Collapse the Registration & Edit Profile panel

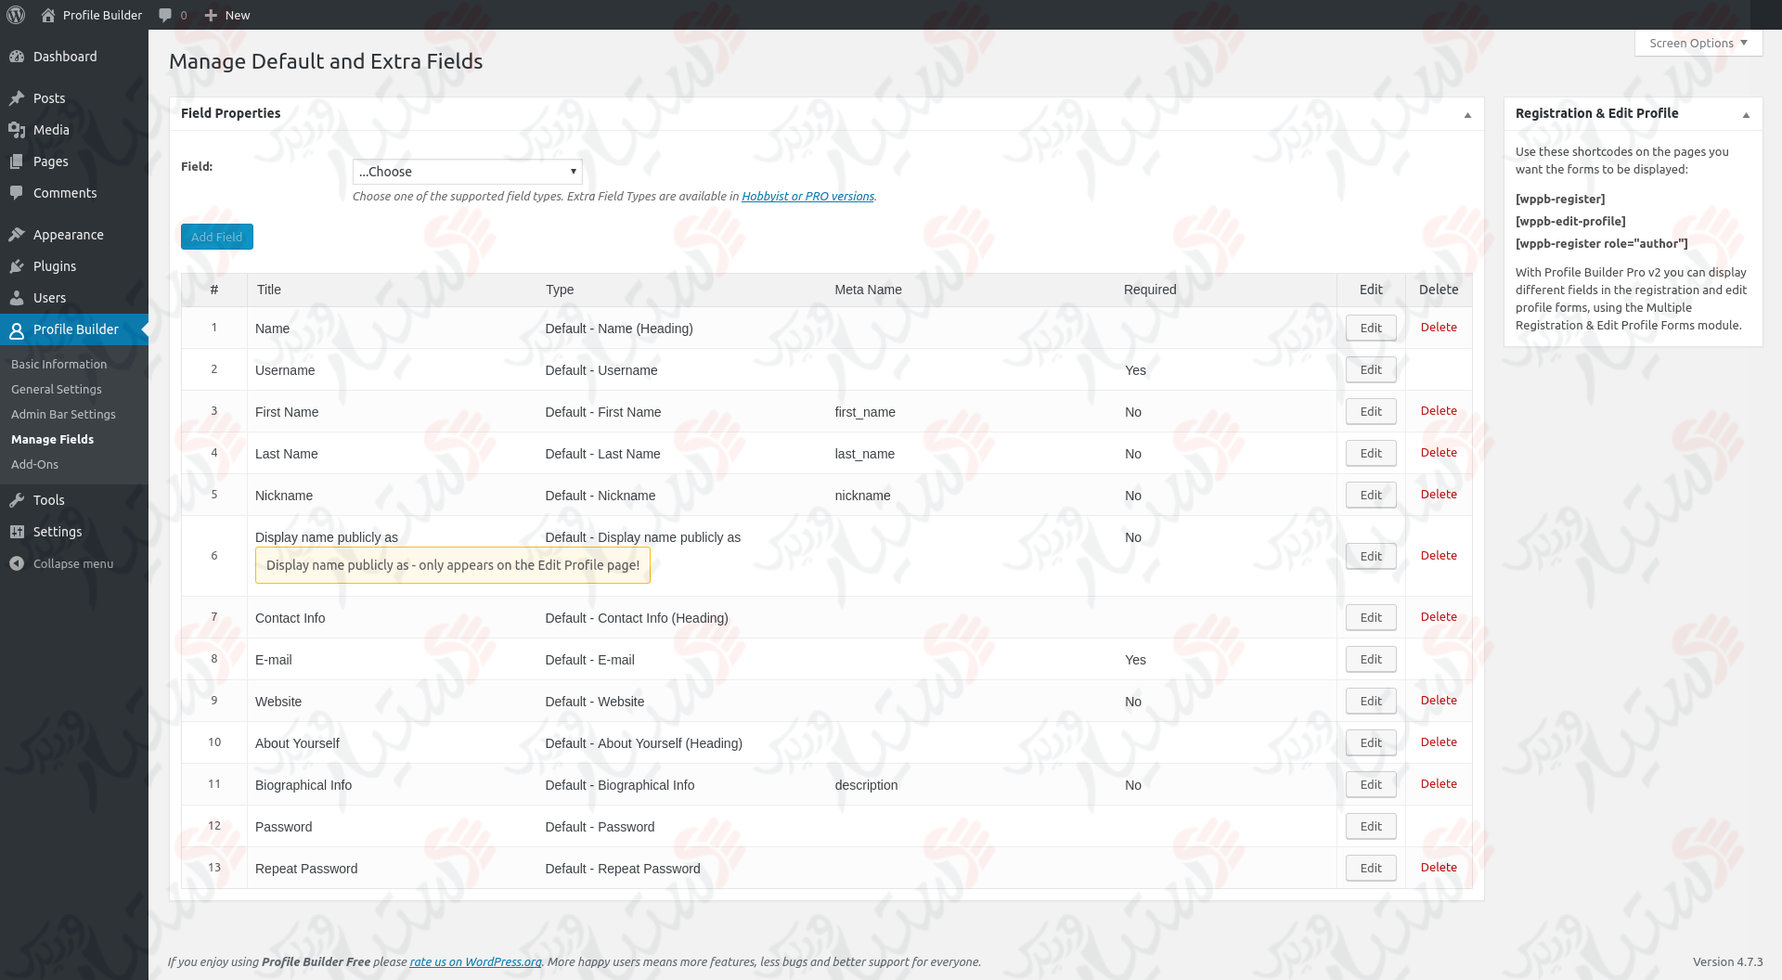pos(1746,113)
